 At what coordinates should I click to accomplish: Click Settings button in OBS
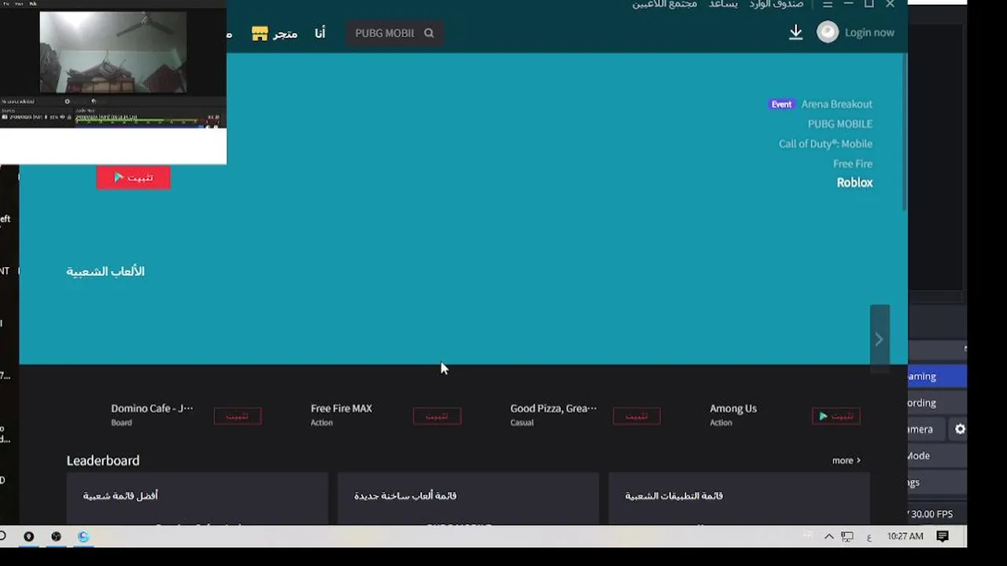click(937, 483)
